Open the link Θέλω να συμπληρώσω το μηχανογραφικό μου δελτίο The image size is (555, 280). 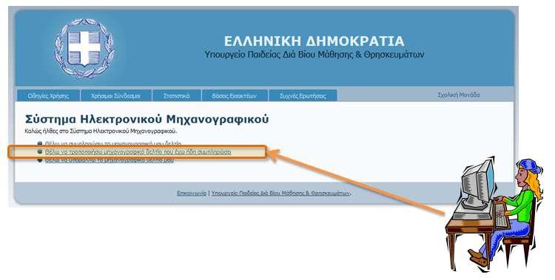coord(113,143)
